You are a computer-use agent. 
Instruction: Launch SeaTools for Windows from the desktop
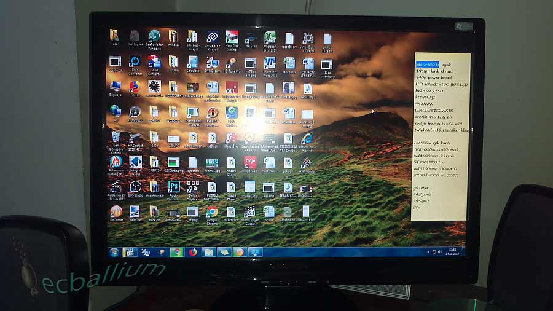(154, 37)
